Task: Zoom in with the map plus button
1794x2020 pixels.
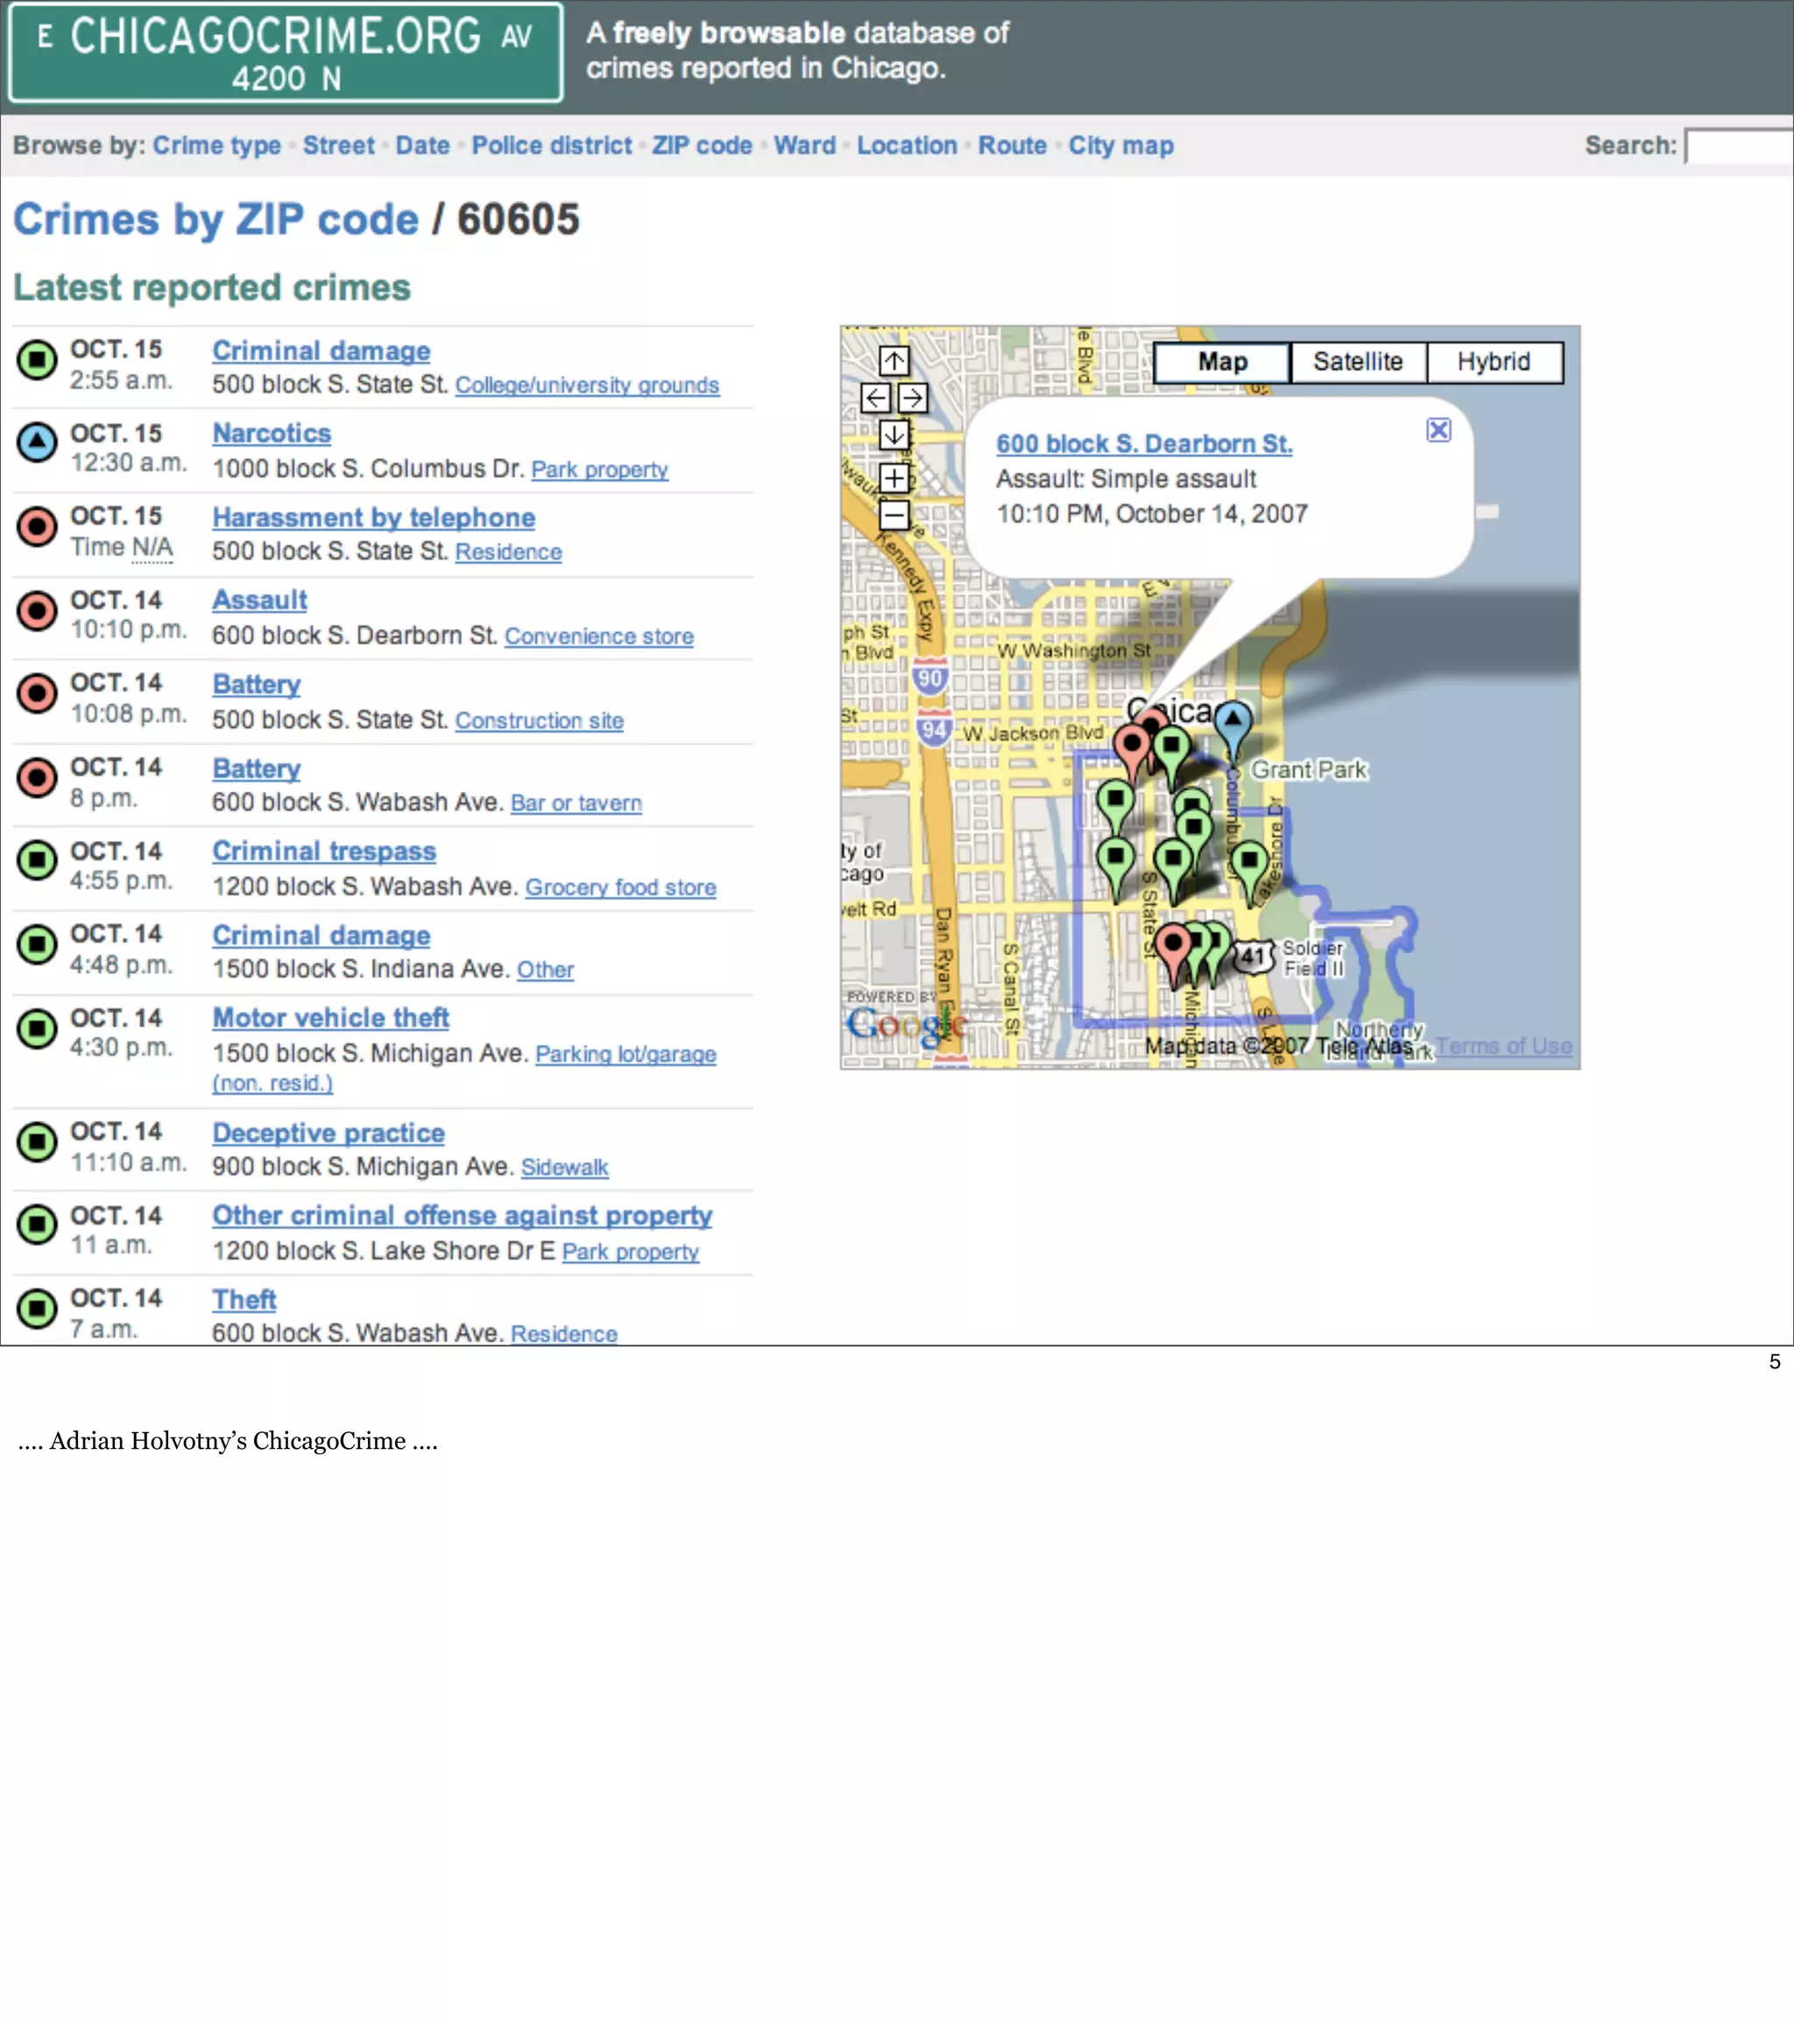Action: click(x=893, y=478)
